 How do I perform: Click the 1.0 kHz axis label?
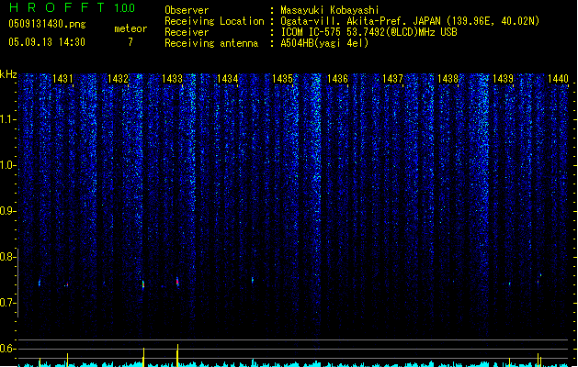point(7,165)
